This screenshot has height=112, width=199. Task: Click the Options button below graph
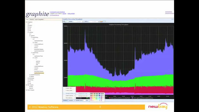click(66, 100)
